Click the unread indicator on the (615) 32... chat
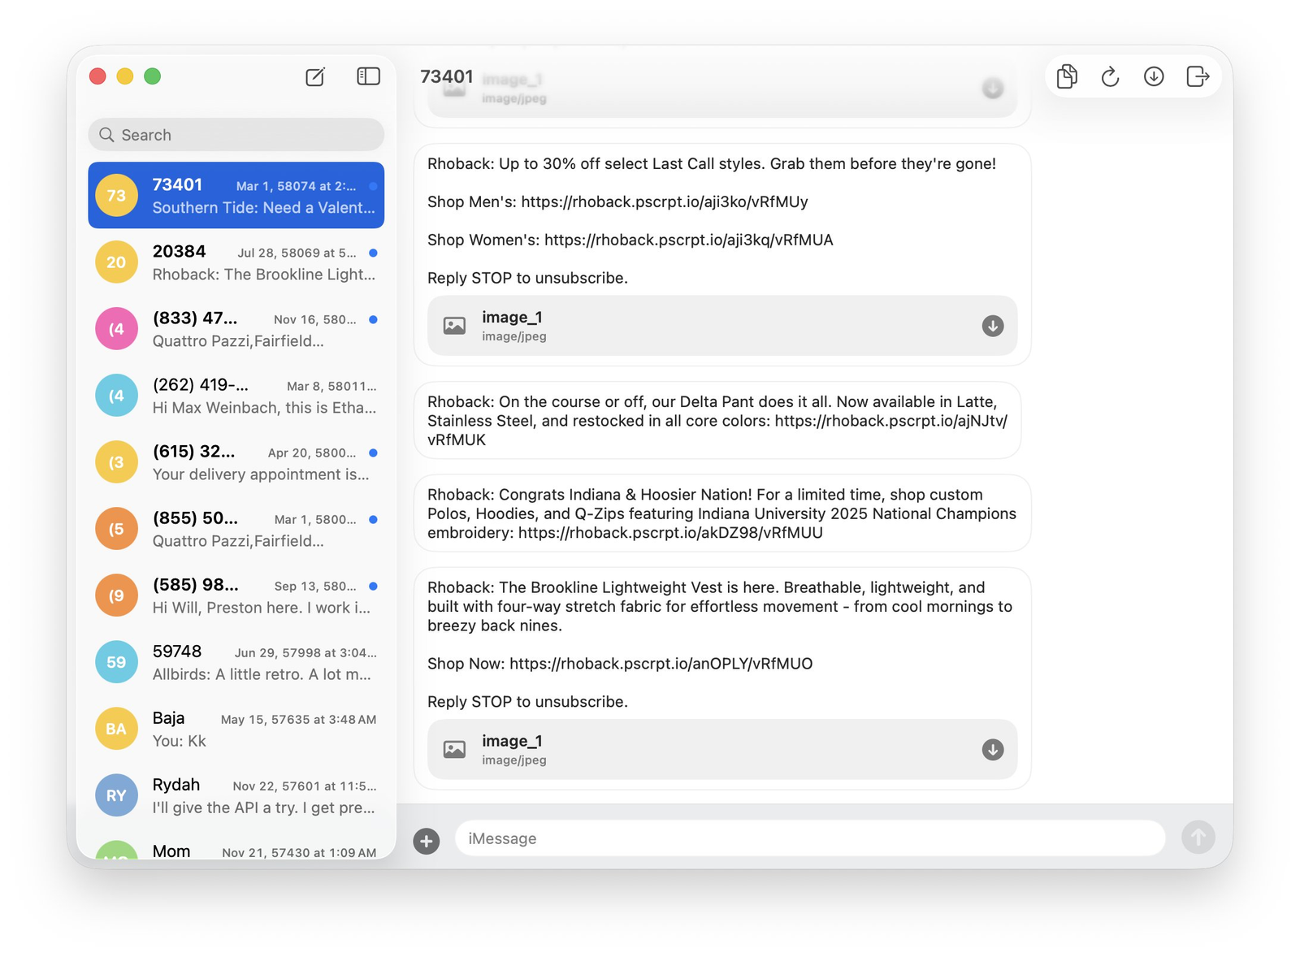Screen dimensions: 1300x957 [x=373, y=453]
